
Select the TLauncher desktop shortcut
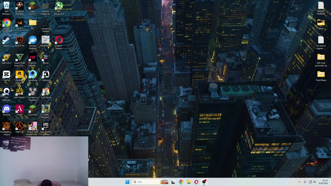(33, 111)
